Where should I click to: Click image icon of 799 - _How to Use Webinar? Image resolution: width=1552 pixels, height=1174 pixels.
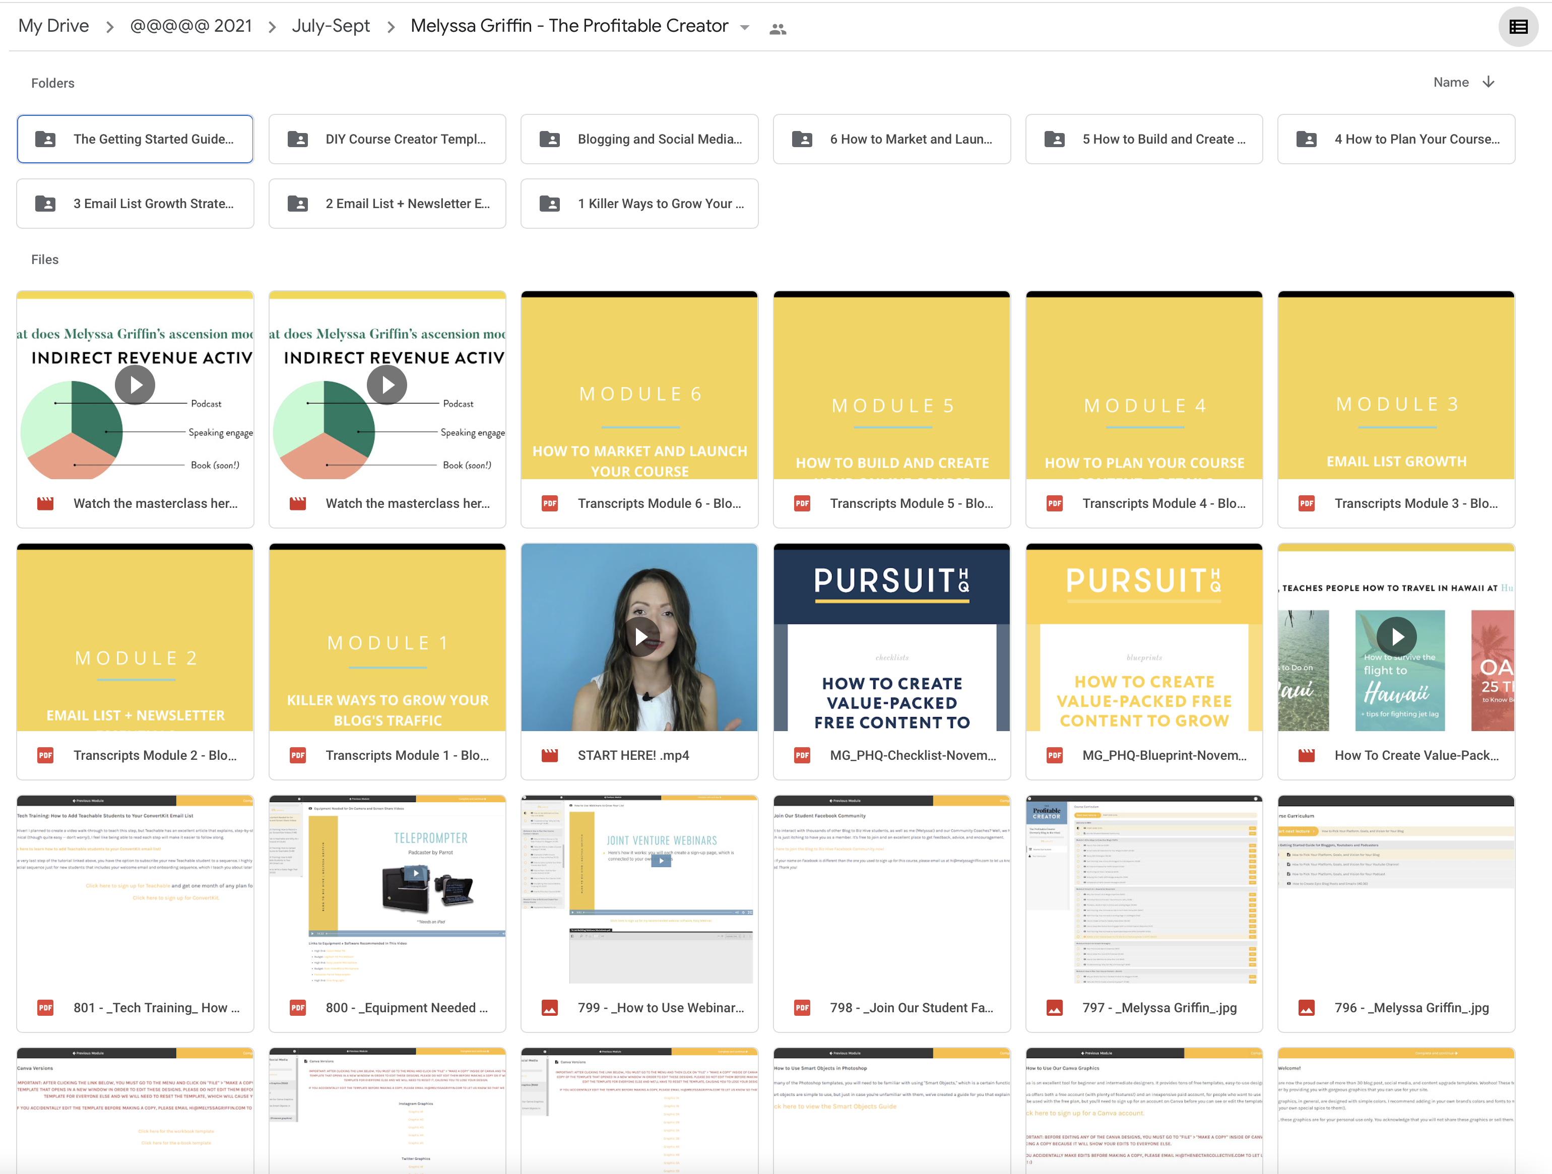point(549,1008)
